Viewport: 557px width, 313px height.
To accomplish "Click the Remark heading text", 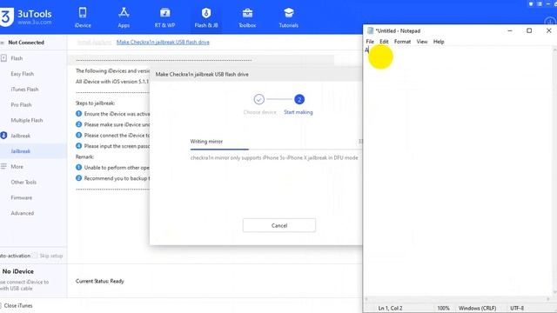I will tap(84, 156).
